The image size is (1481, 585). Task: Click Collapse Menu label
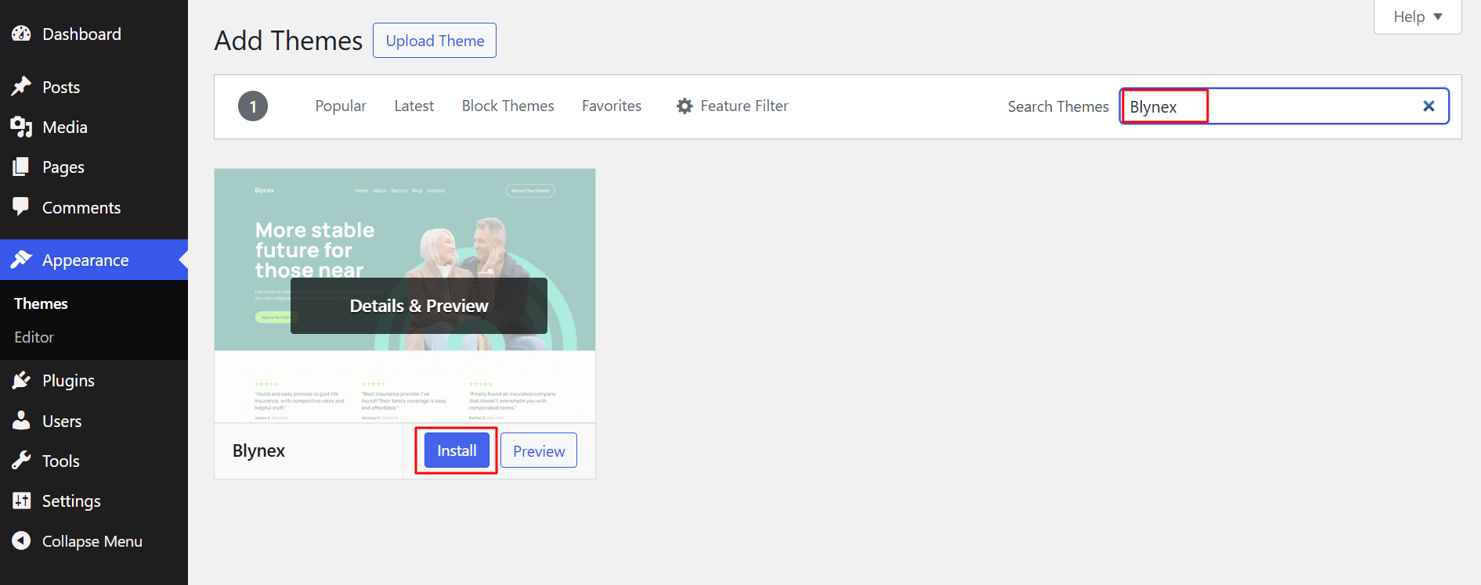pyautogui.click(x=92, y=541)
